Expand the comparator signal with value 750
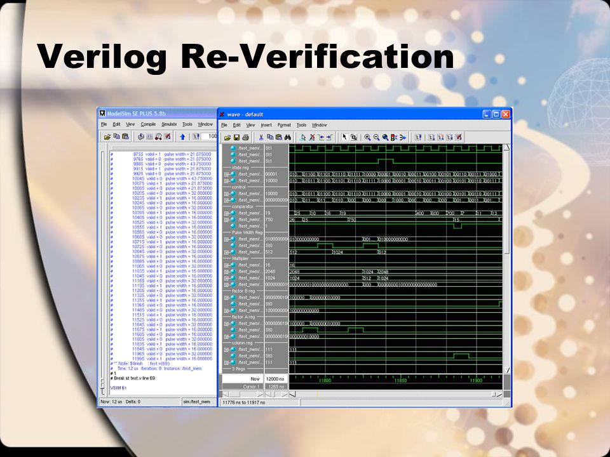 coord(226,220)
